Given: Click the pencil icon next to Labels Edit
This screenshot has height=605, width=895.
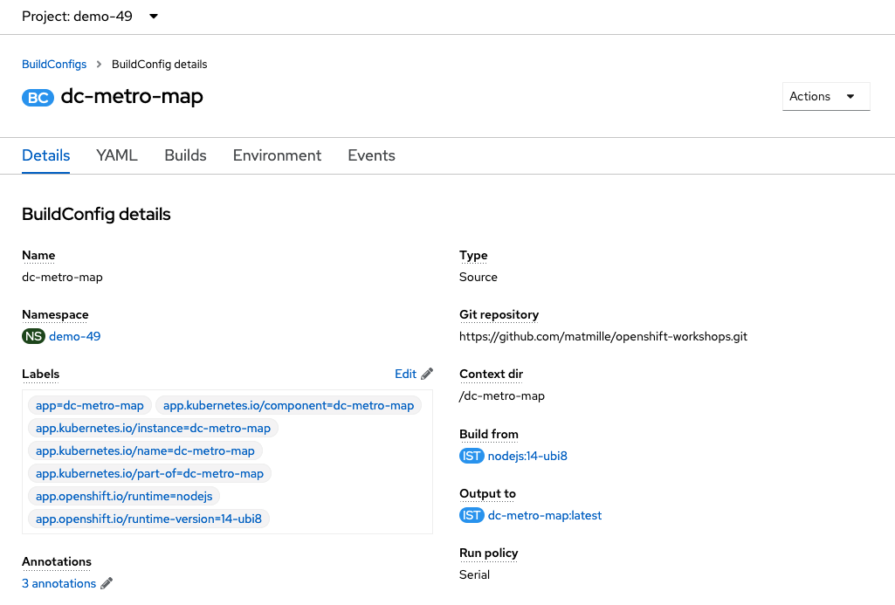Looking at the screenshot, I should [x=427, y=374].
